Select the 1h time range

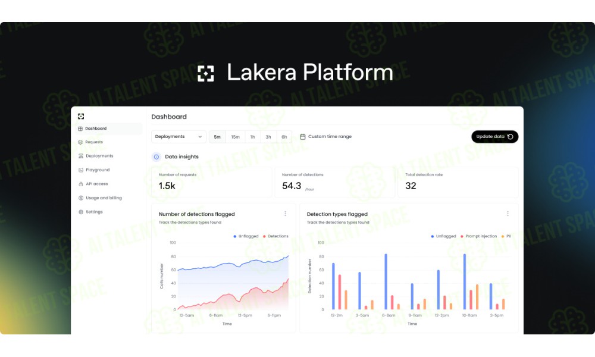[252, 137]
